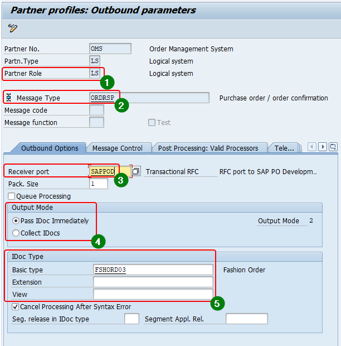Toggle the Test checkbox

152,122
